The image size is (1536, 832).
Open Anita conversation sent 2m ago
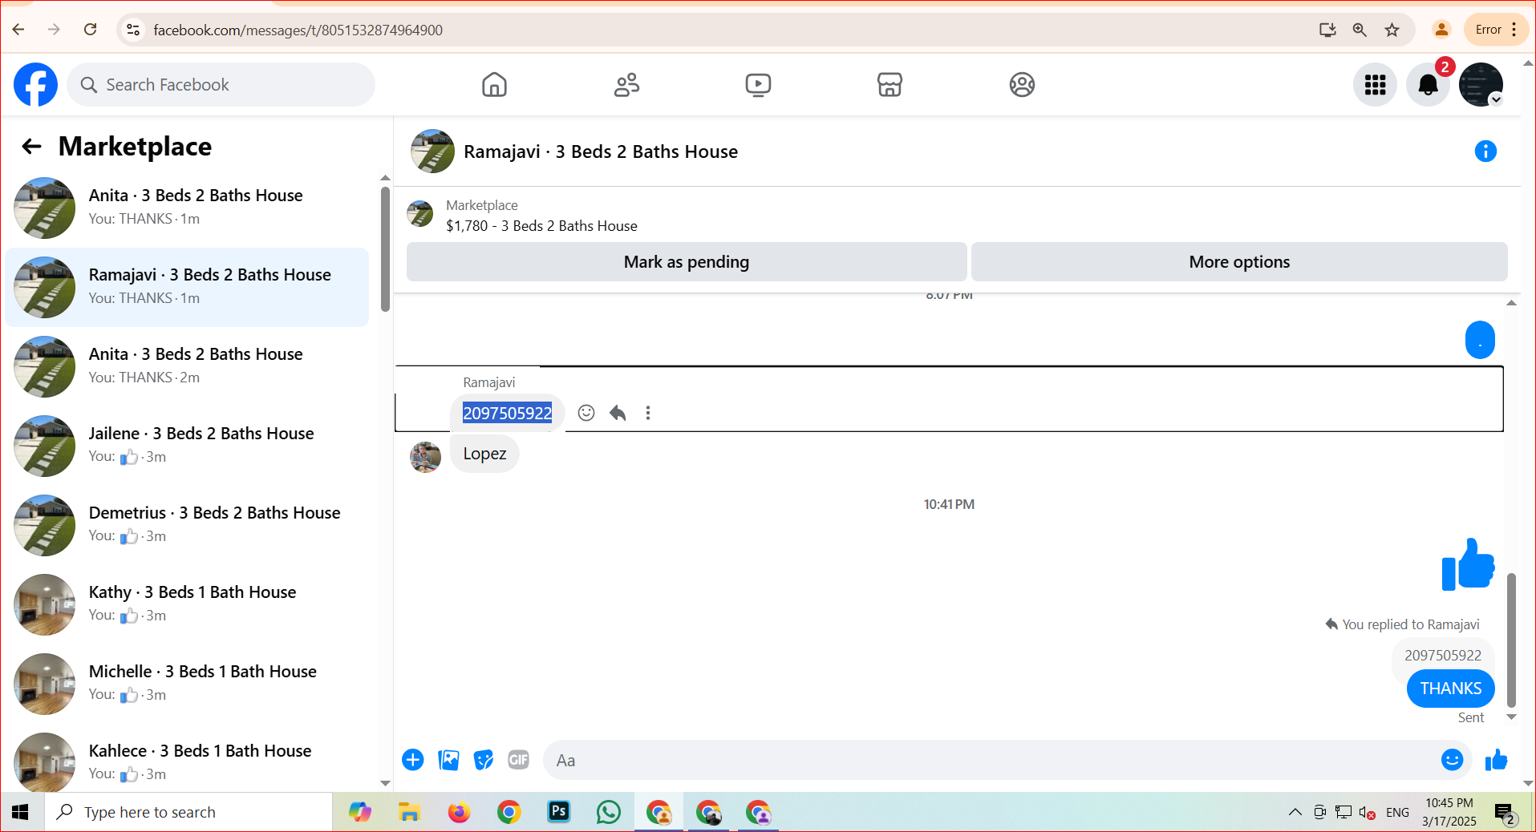[187, 366]
